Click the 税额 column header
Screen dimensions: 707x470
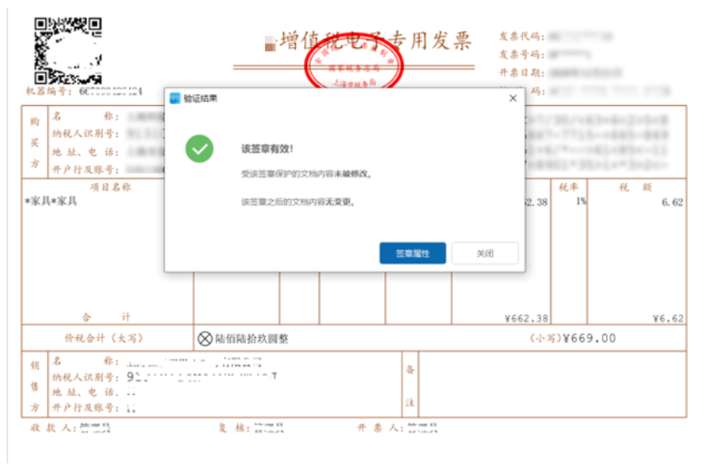point(636,187)
